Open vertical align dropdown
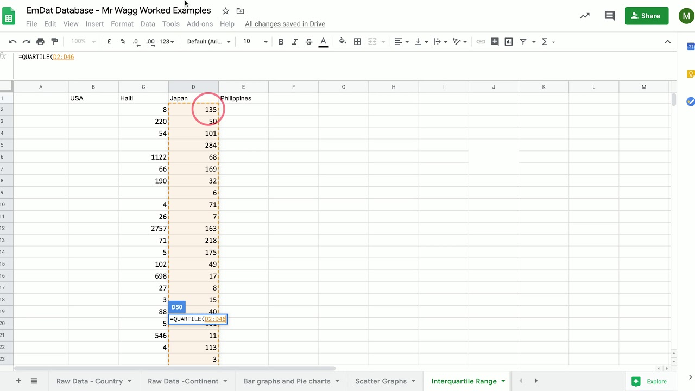The height and width of the screenshot is (391, 695). 421,42
